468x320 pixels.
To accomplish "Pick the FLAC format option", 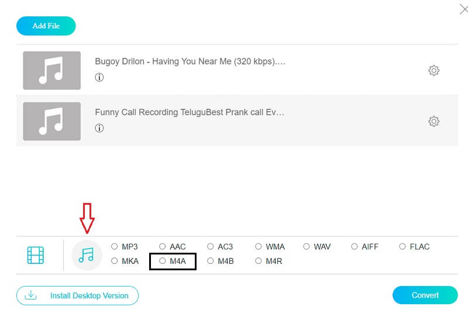I will point(402,247).
